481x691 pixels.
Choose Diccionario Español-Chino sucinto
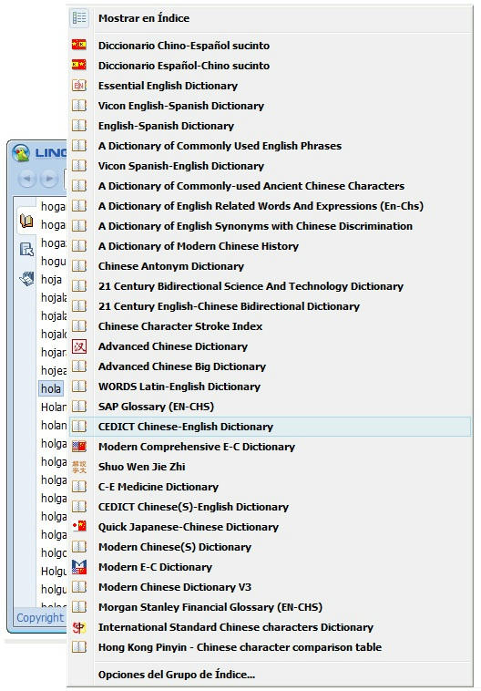[x=270, y=66]
